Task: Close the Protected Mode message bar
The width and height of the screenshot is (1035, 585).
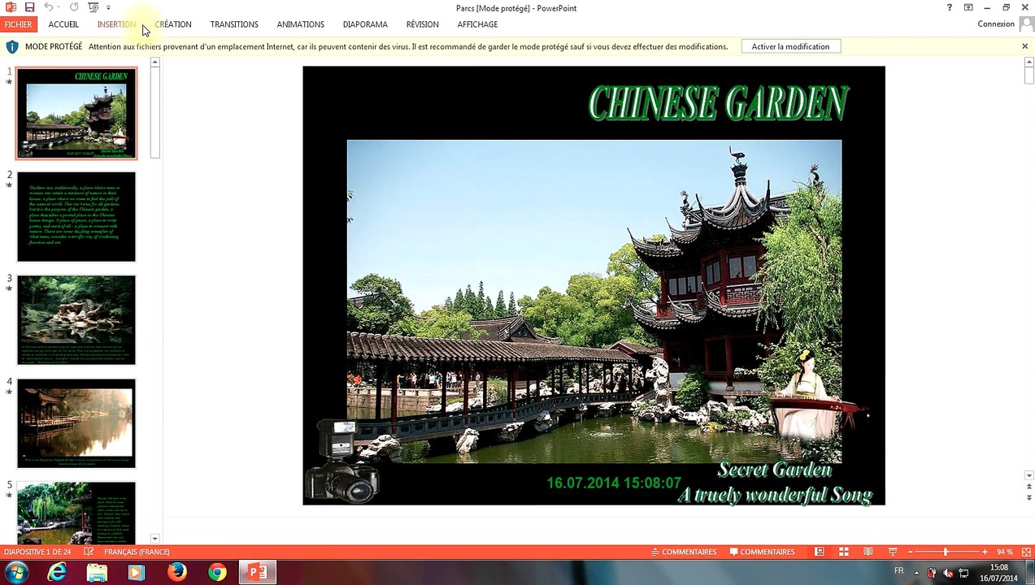Action: (x=1024, y=46)
